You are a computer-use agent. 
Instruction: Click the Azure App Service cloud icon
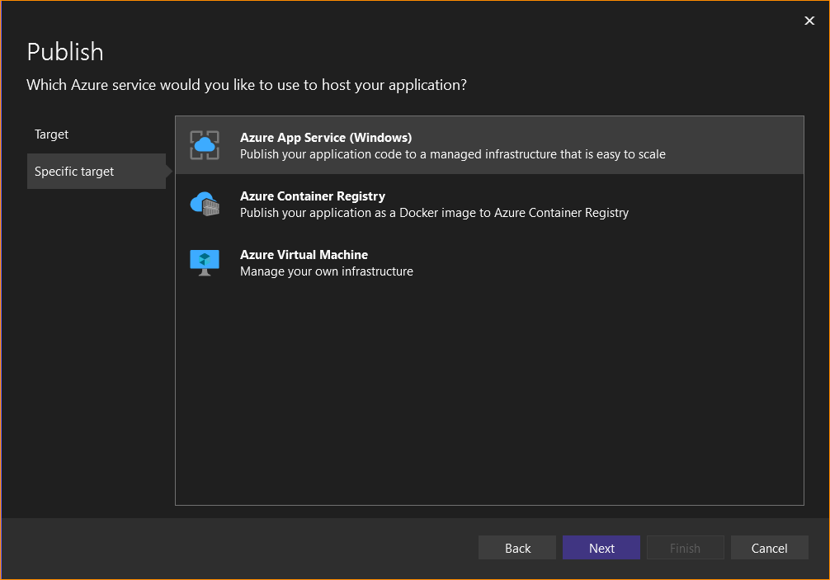pos(205,145)
